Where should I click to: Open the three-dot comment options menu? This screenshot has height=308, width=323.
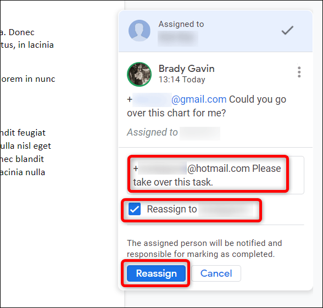(x=299, y=72)
